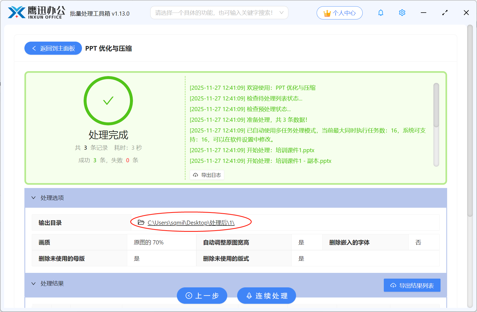Open the C:\Users\sqmil\Desktop\处理后\1\ path link
This screenshot has width=477, height=312.
[x=191, y=223]
